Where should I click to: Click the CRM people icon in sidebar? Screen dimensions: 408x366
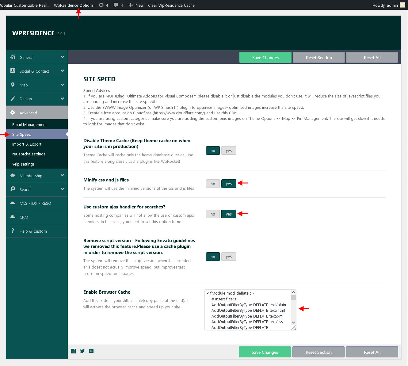click(x=13, y=217)
